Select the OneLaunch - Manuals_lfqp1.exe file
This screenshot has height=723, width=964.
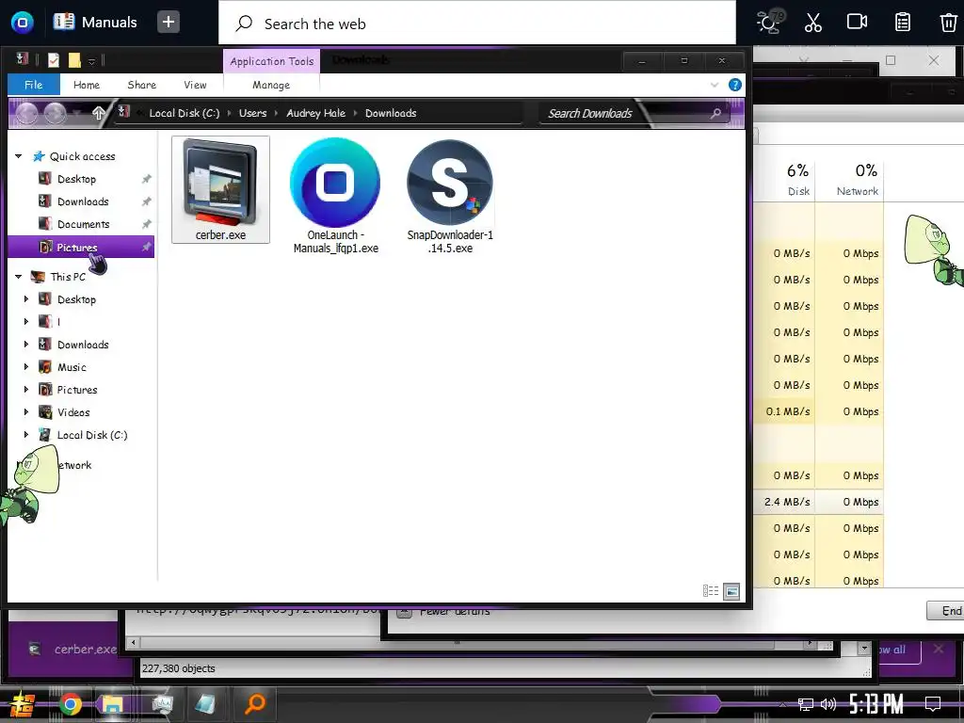pyautogui.click(x=336, y=196)
